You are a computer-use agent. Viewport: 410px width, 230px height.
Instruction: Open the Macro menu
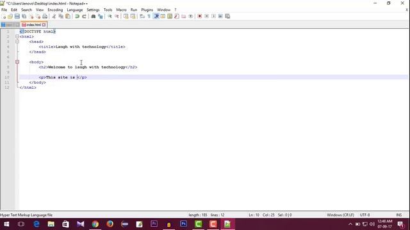[121, 10]
